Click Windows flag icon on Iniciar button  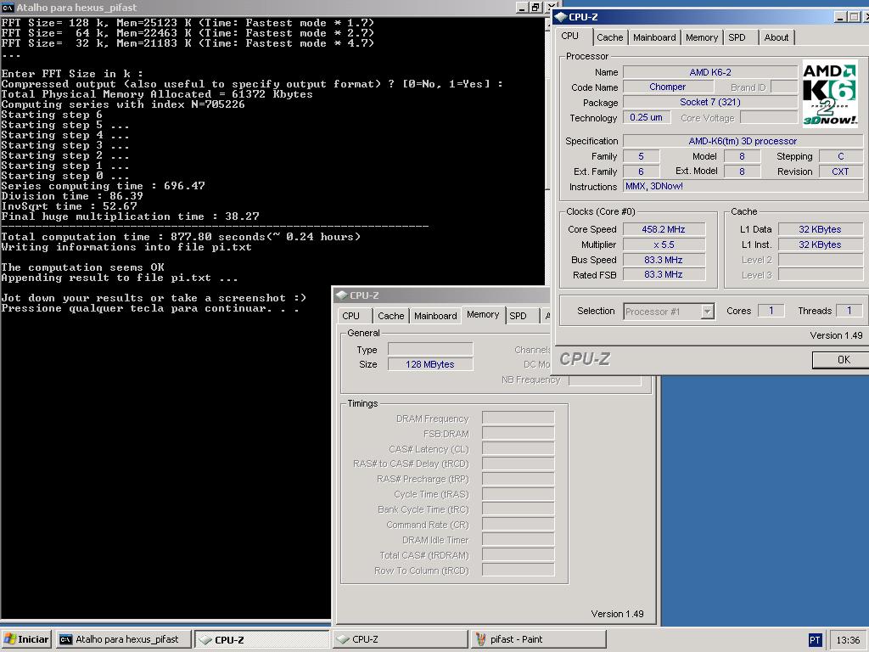pyautogui.click(x=10, y=639)
